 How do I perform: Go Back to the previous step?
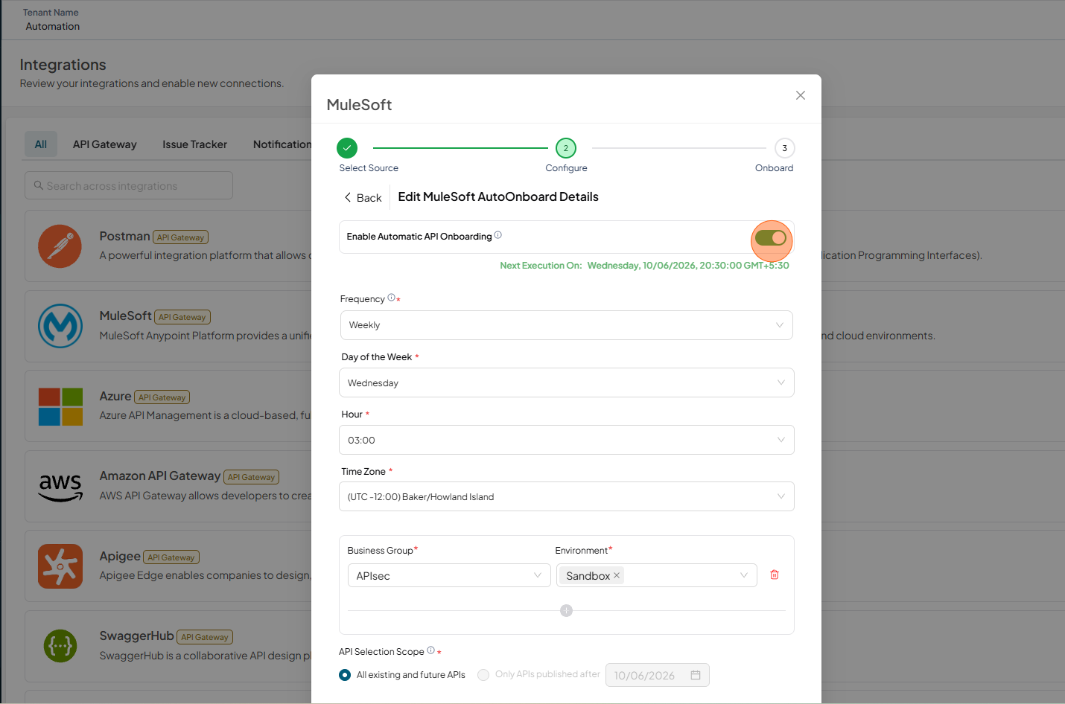[x=363, y=198]
